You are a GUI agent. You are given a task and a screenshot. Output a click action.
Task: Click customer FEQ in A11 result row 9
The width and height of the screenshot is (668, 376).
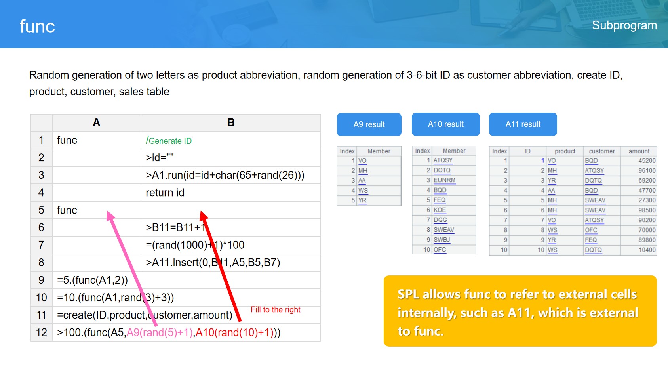point(591,240)
